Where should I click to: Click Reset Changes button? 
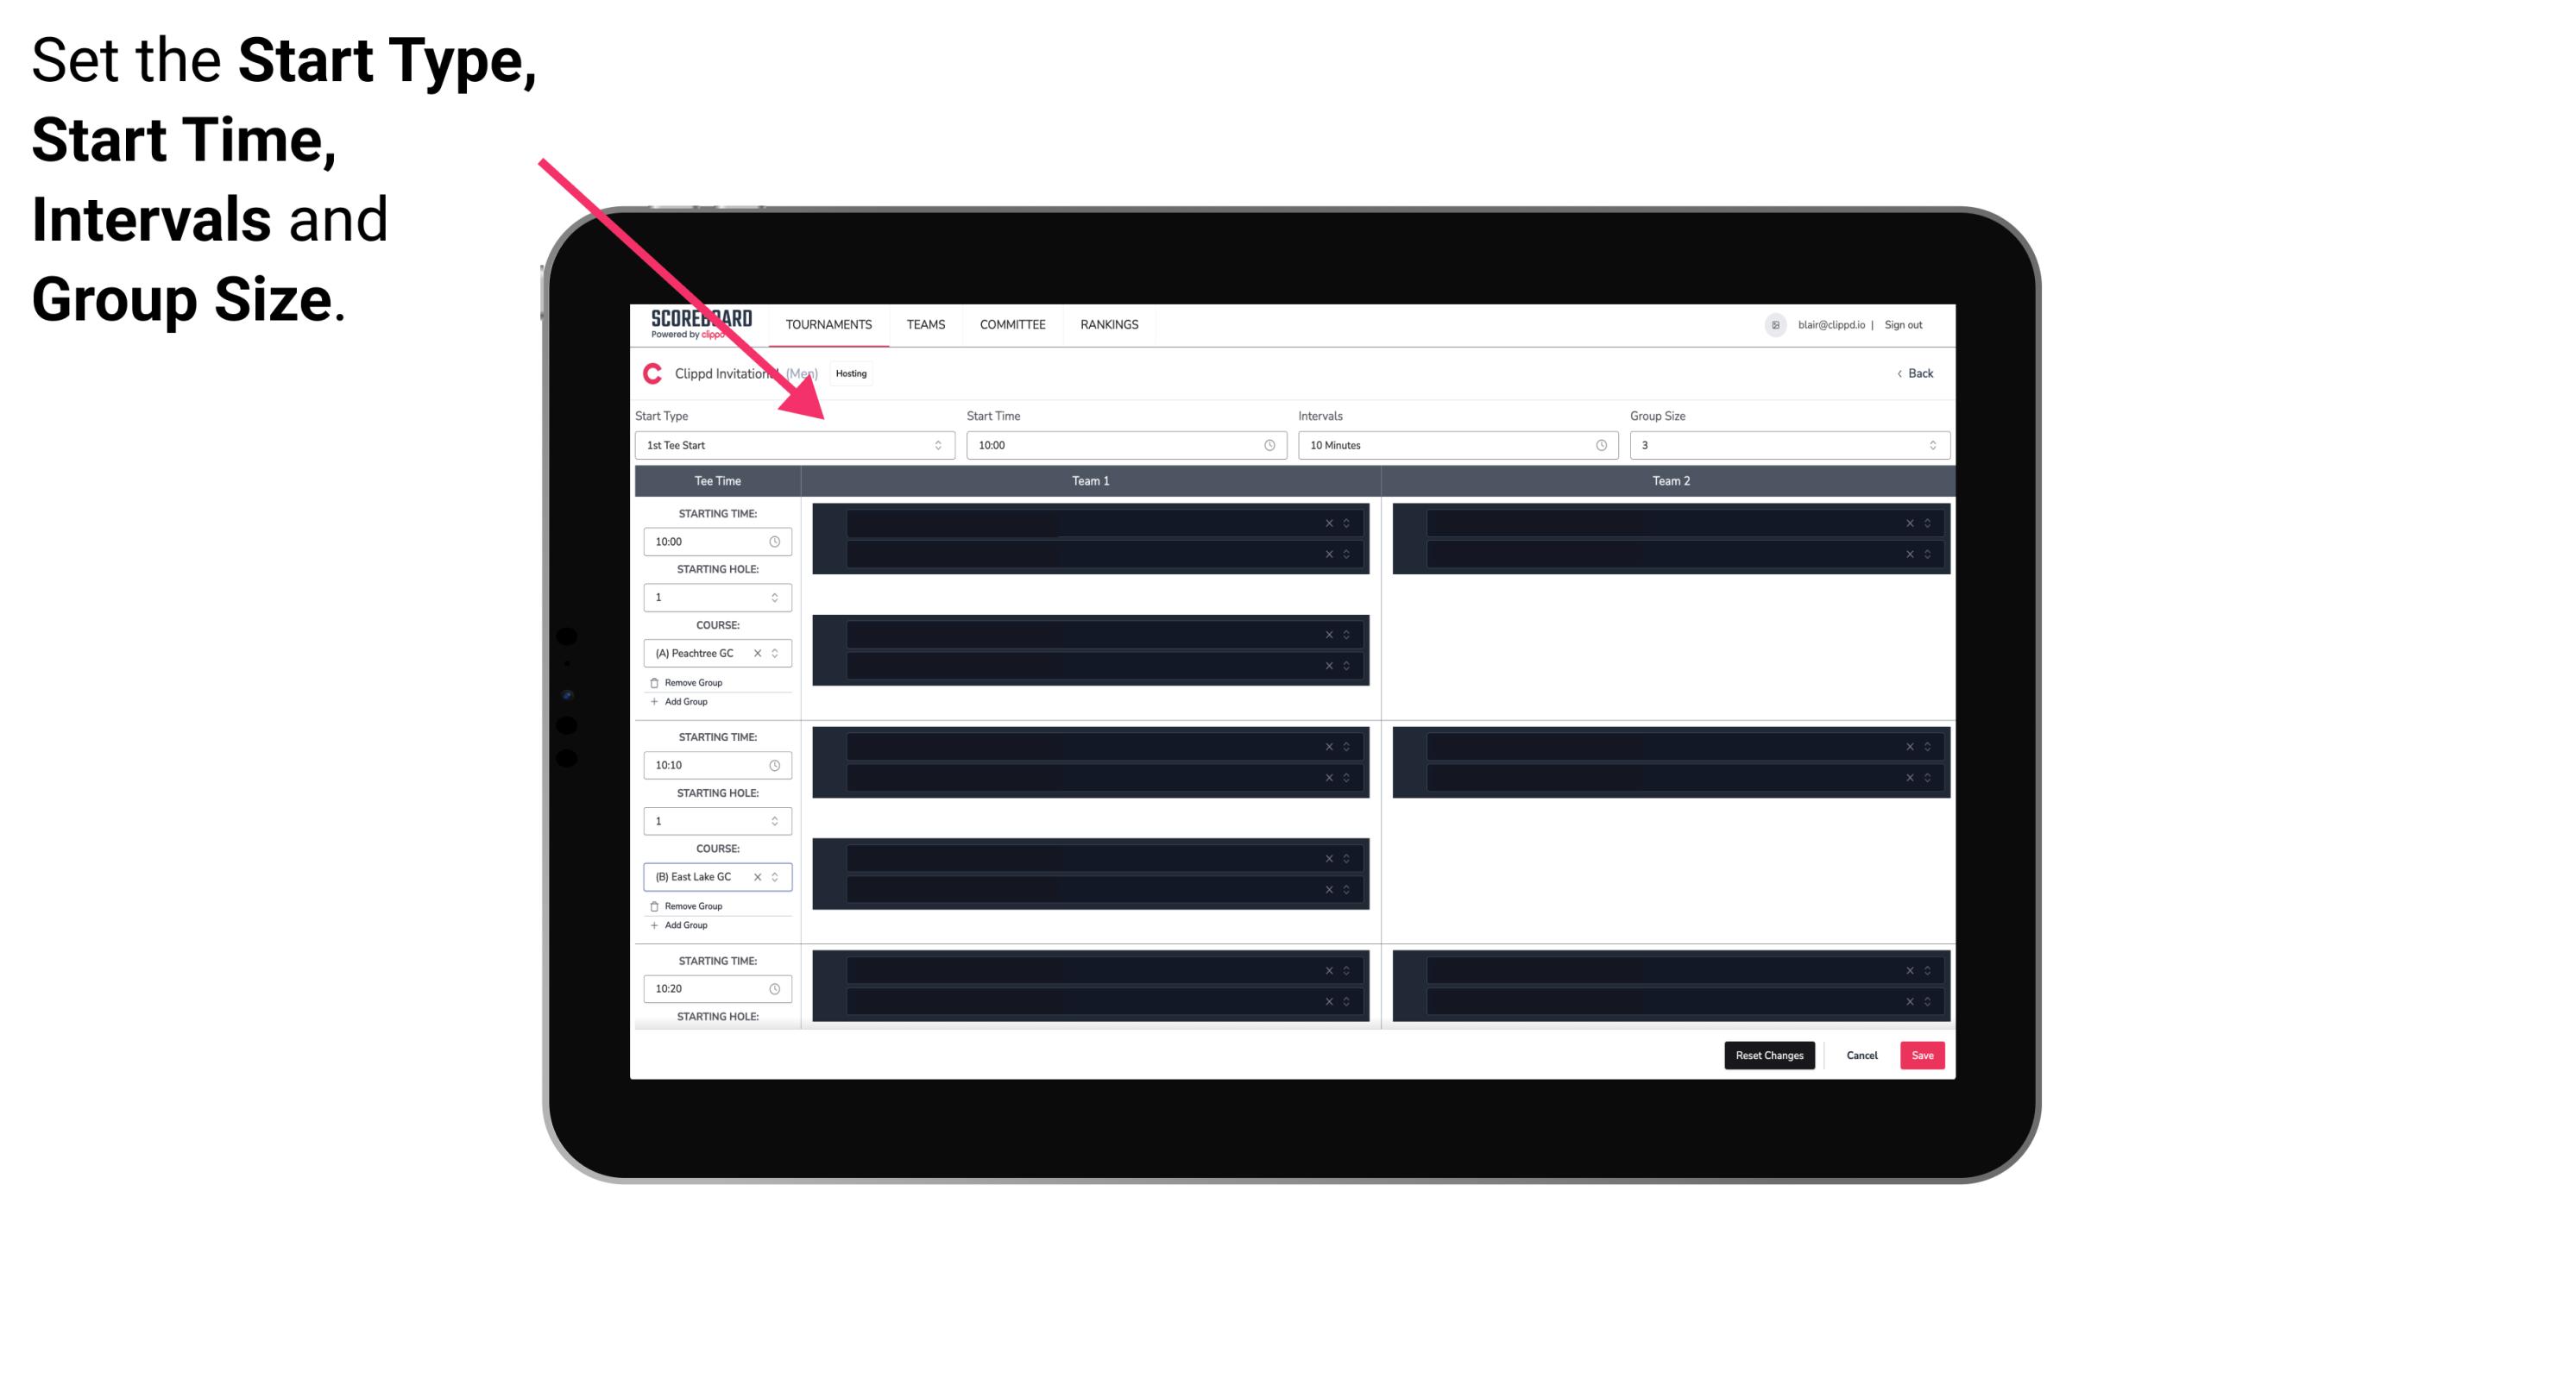coord(1769,1054)
